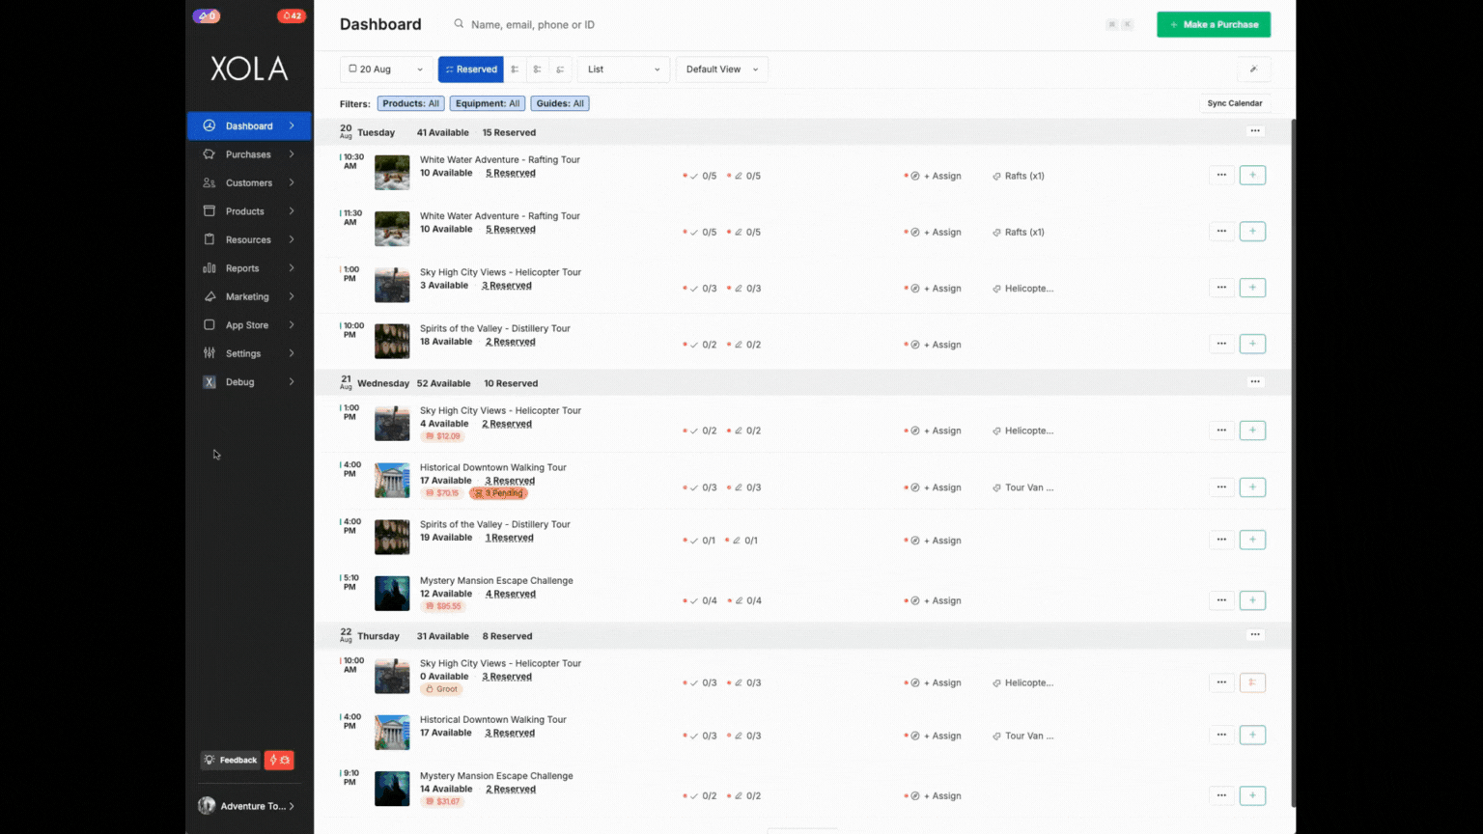This screenshot has width=1483, height=834.
Task: Open more options for Tuesday 20 Aug
Action: tap(1255, 130)
